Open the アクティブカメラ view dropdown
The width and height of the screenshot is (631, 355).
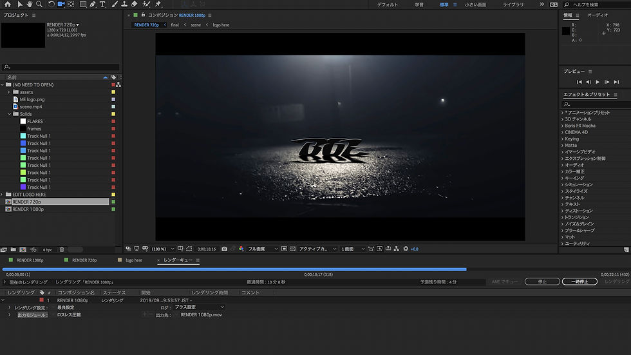[317, 249]
